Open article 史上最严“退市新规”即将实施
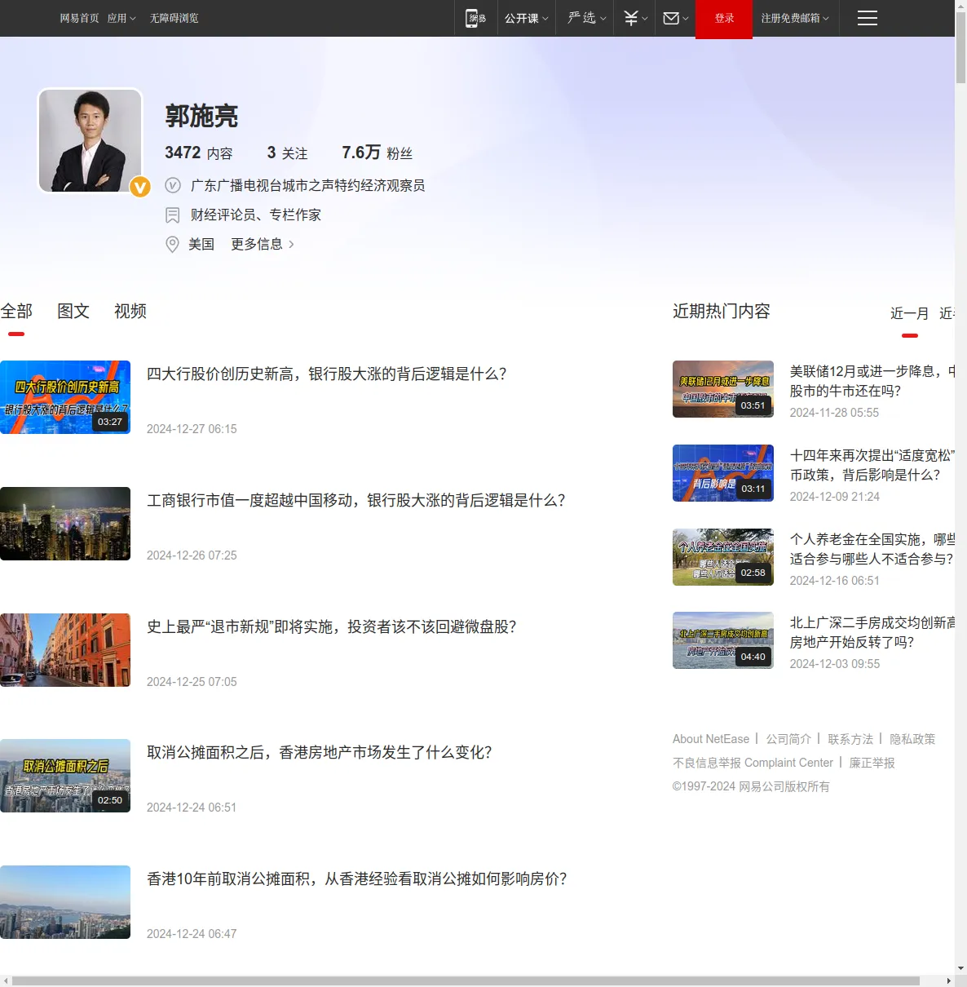This screenshot has width=967, height=987. tap(332, 626)
